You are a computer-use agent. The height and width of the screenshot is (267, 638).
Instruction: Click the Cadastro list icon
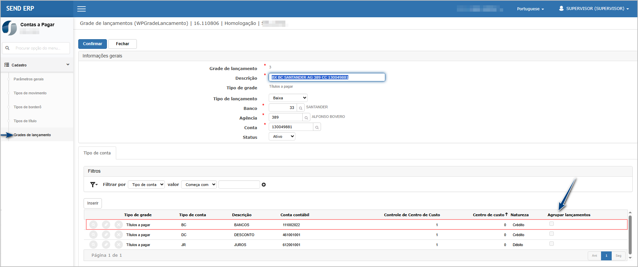point(7,65)
